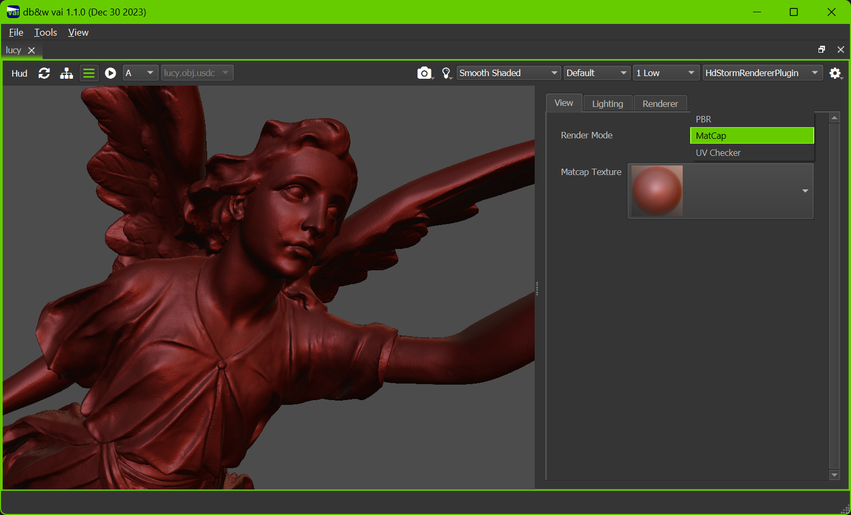851x515 pixels.
Task: Open the View menu
Action: click(78, 32)
